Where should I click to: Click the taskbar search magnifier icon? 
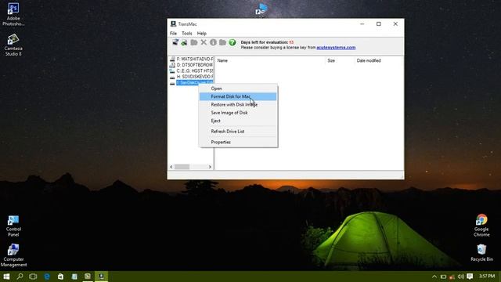[x=20, y=277]
